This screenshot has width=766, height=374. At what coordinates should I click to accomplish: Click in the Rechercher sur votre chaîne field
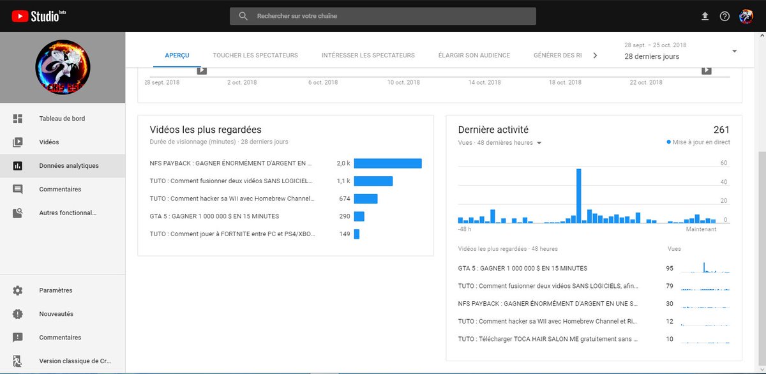pyautogui.click(x=383, y=16)
